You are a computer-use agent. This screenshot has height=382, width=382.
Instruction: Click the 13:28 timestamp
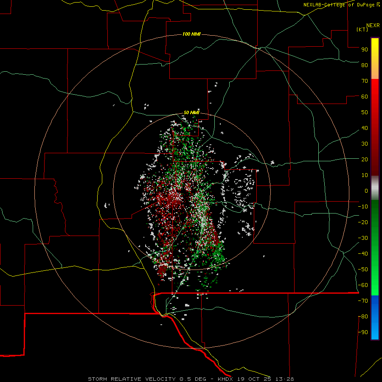point(285,379)
